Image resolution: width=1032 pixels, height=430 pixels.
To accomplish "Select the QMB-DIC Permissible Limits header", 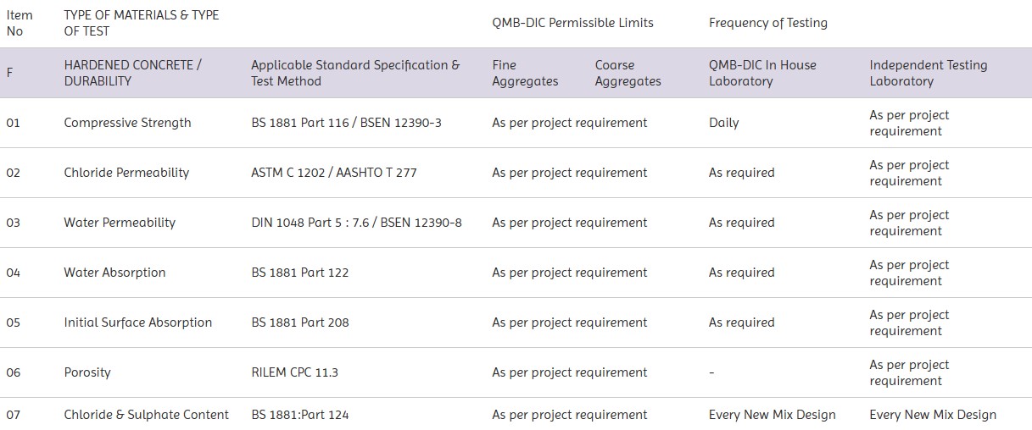I will point(572,23).
